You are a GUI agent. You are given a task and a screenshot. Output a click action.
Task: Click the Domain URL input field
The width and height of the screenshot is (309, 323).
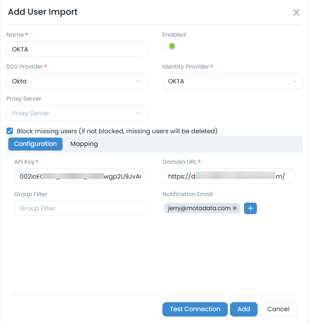[229, 176]
